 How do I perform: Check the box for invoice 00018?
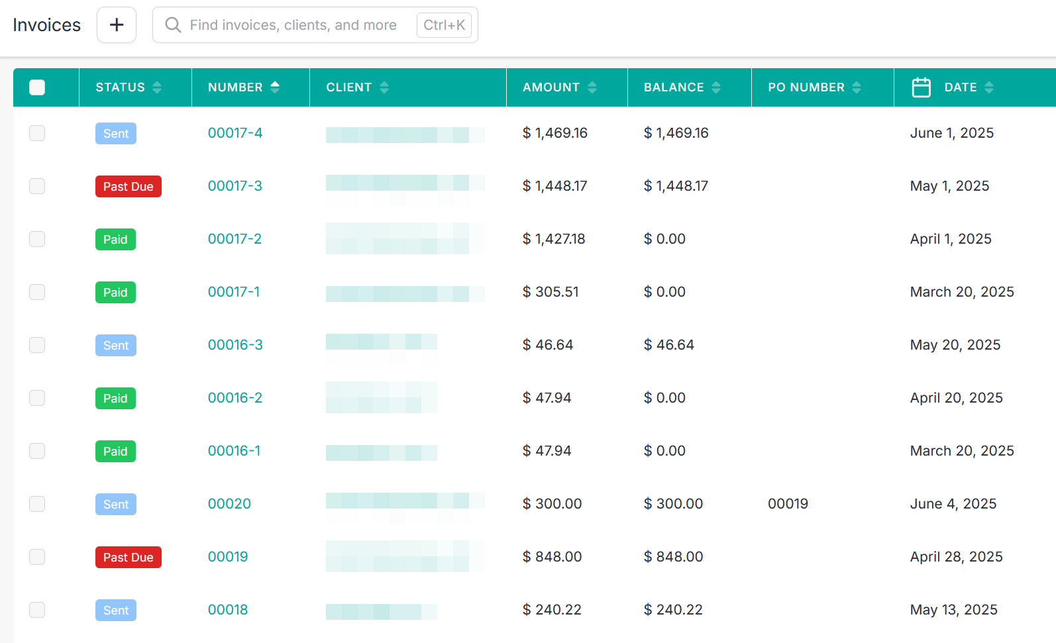(37, 610)
